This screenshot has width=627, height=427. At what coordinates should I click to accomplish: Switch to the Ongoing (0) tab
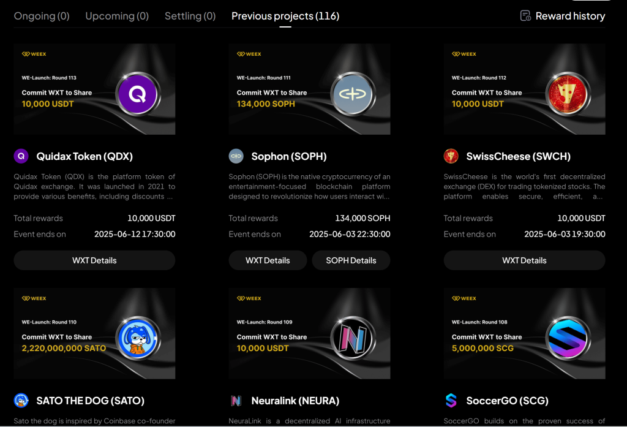click(x=42, y=16)
